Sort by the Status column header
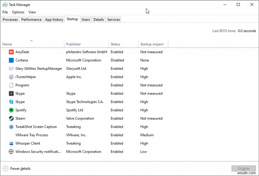 (124, 44)
